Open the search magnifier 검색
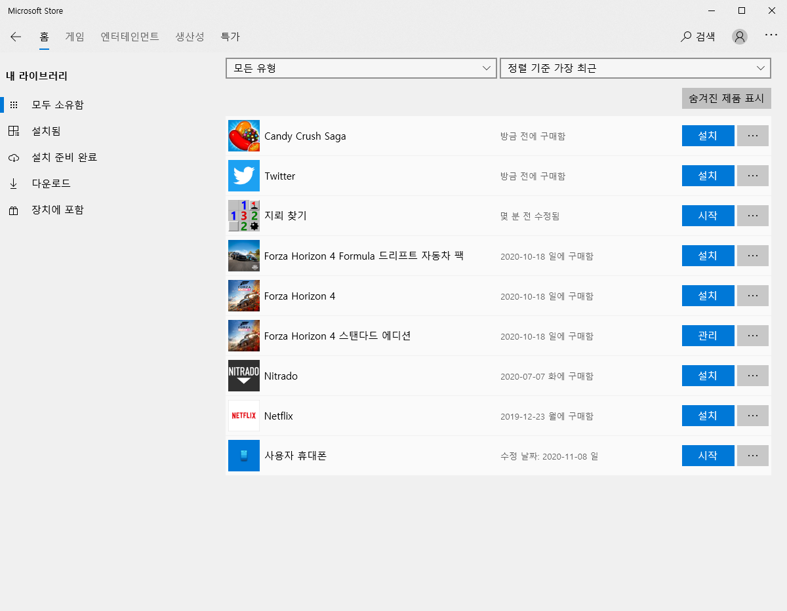787x611 pixels. [698, 37]
